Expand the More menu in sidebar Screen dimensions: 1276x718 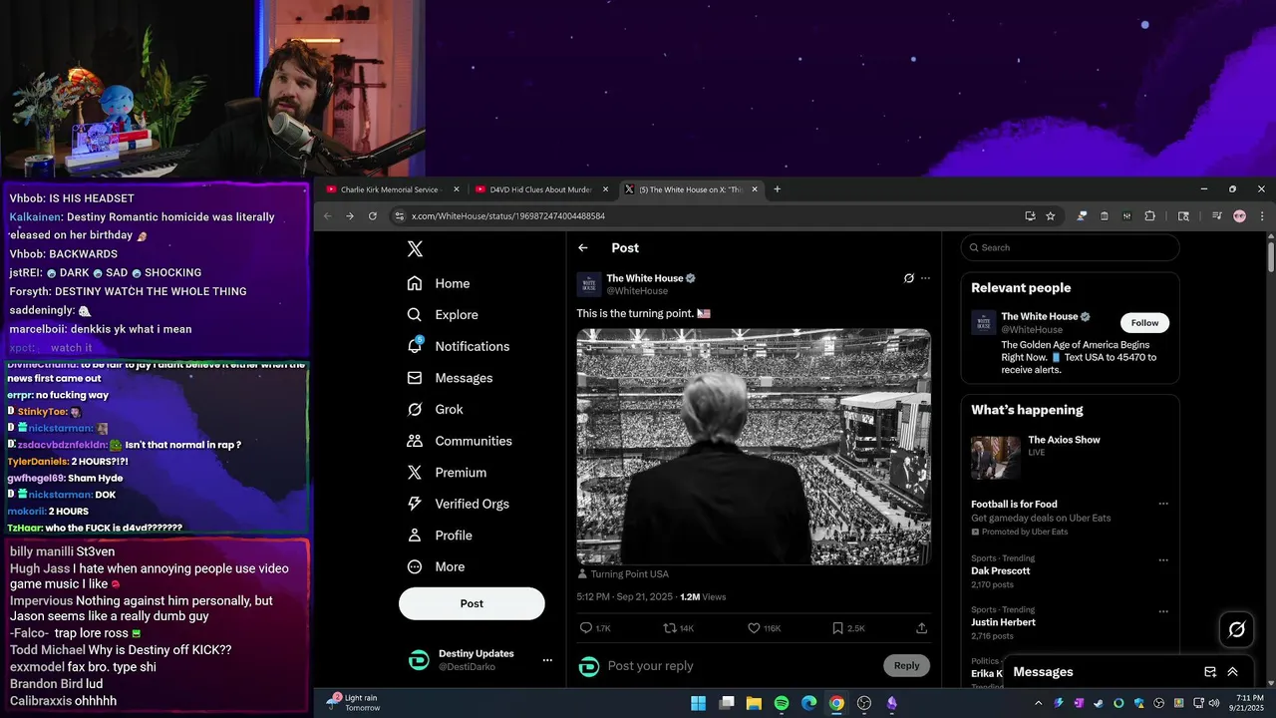point(436,566)
